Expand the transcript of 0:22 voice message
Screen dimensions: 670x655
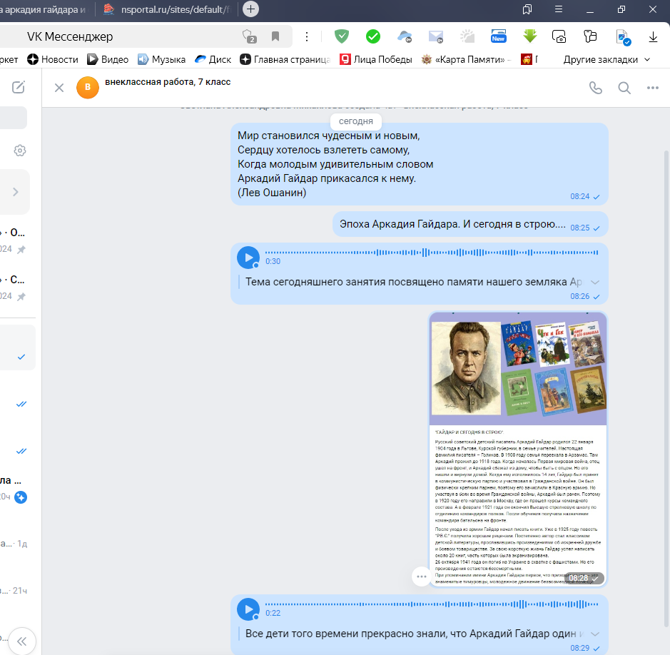point(595,634)
